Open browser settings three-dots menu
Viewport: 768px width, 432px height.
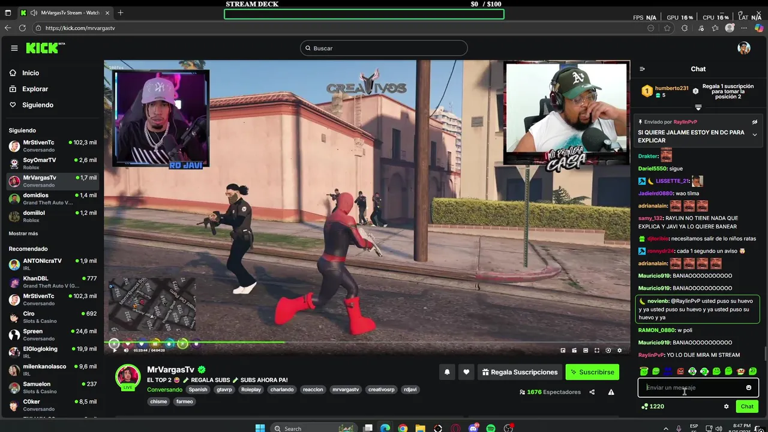click(744, 28)
